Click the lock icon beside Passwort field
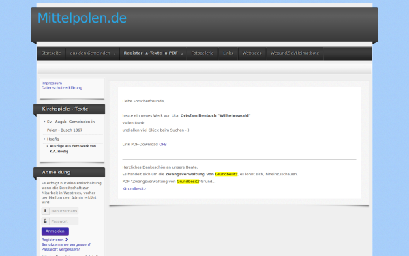Image resolution: width=409 pixels, height=256 pixels. click(45, 221)
